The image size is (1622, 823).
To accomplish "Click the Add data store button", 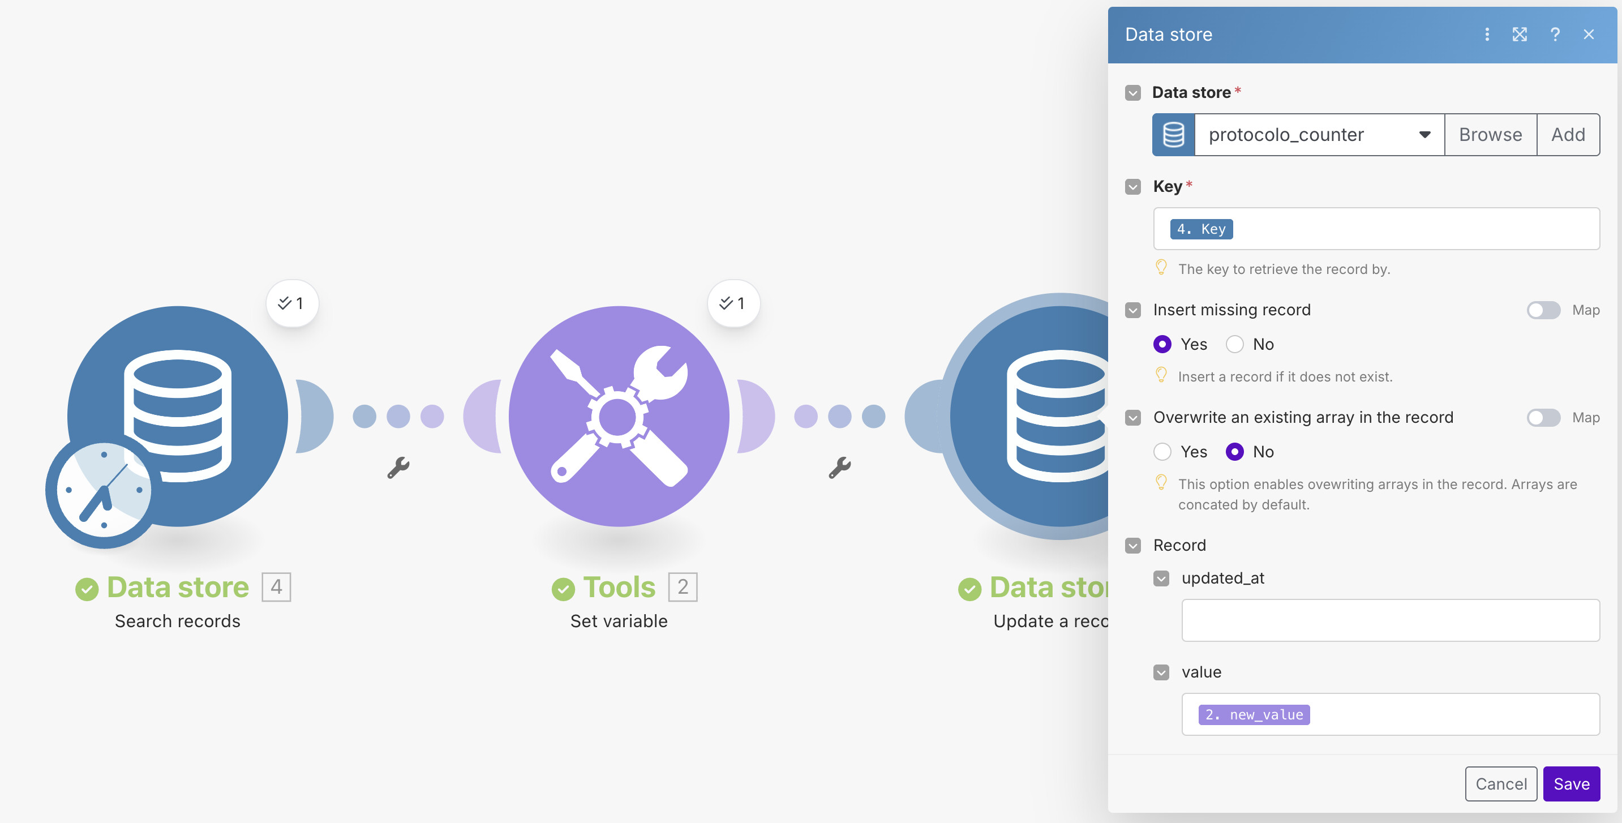I will (x=1567, y=135).
